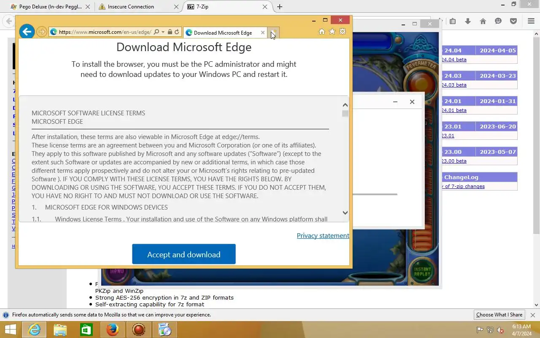Open the Internet Explorer tools gear

click(x=343, y=32)
